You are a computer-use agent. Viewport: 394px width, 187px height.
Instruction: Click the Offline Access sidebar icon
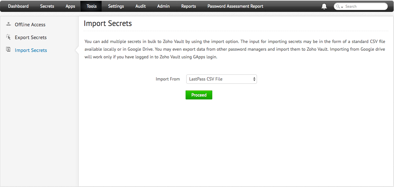click(9, 24)
